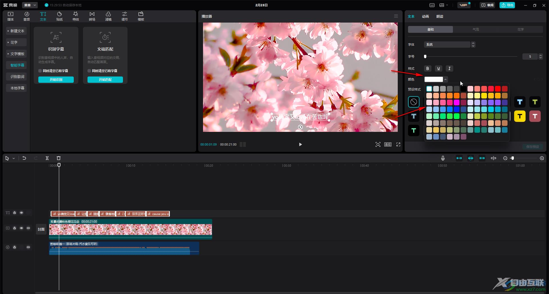This screenshot has width=549, height=294.
Task: Click the 开始匹配 button
Action: (105, 80)
